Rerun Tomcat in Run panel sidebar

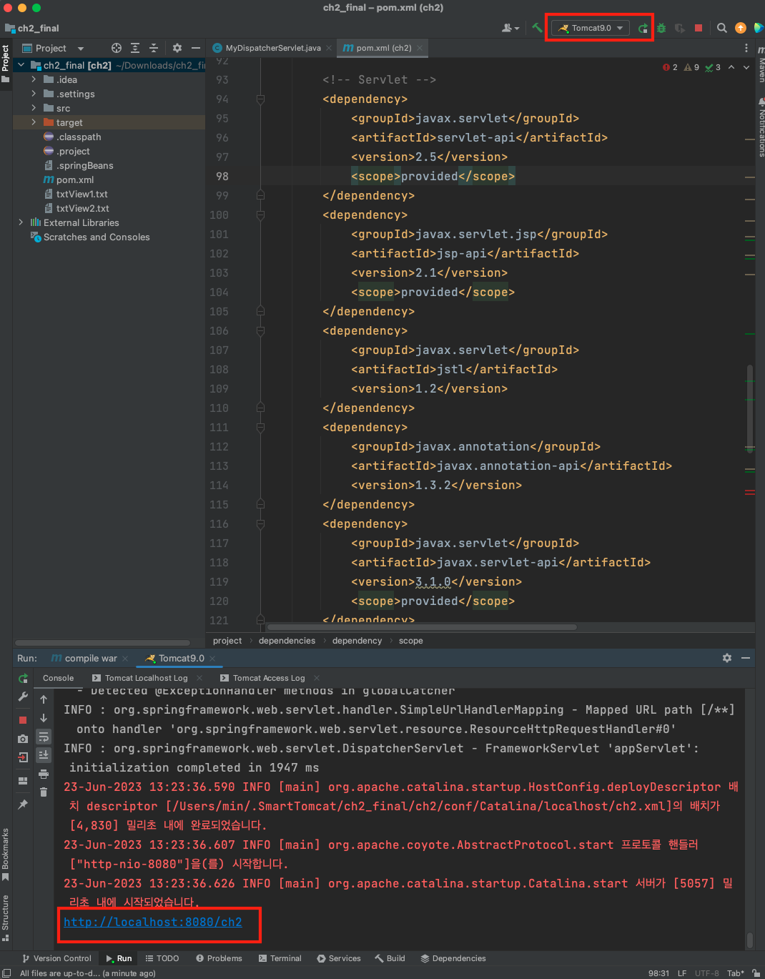pyautogui.click(x=23, y=678)
